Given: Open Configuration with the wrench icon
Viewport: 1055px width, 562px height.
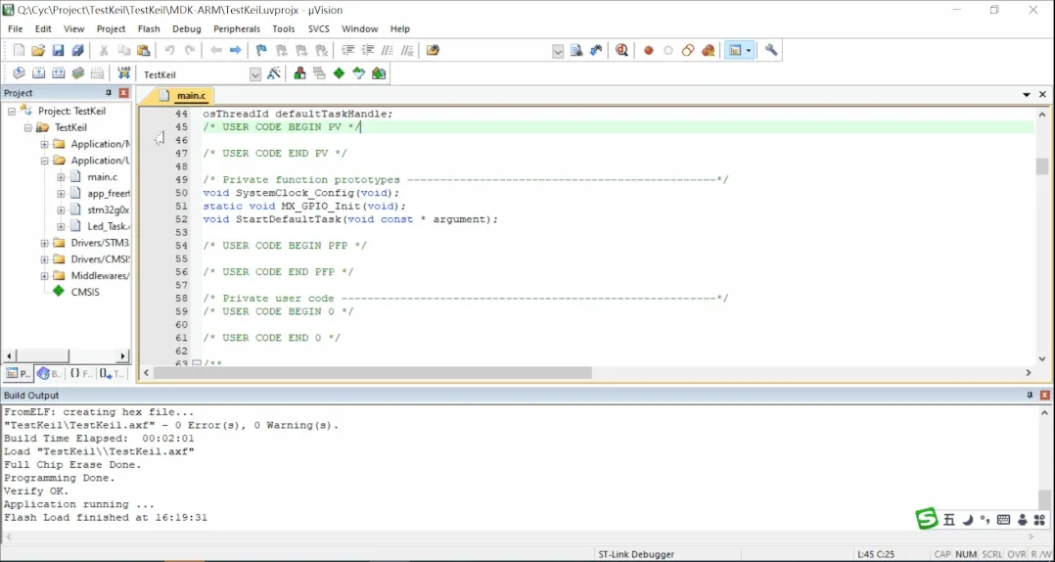Looking at the screenshot, I should pyautogui.click(x=771, y=51).
